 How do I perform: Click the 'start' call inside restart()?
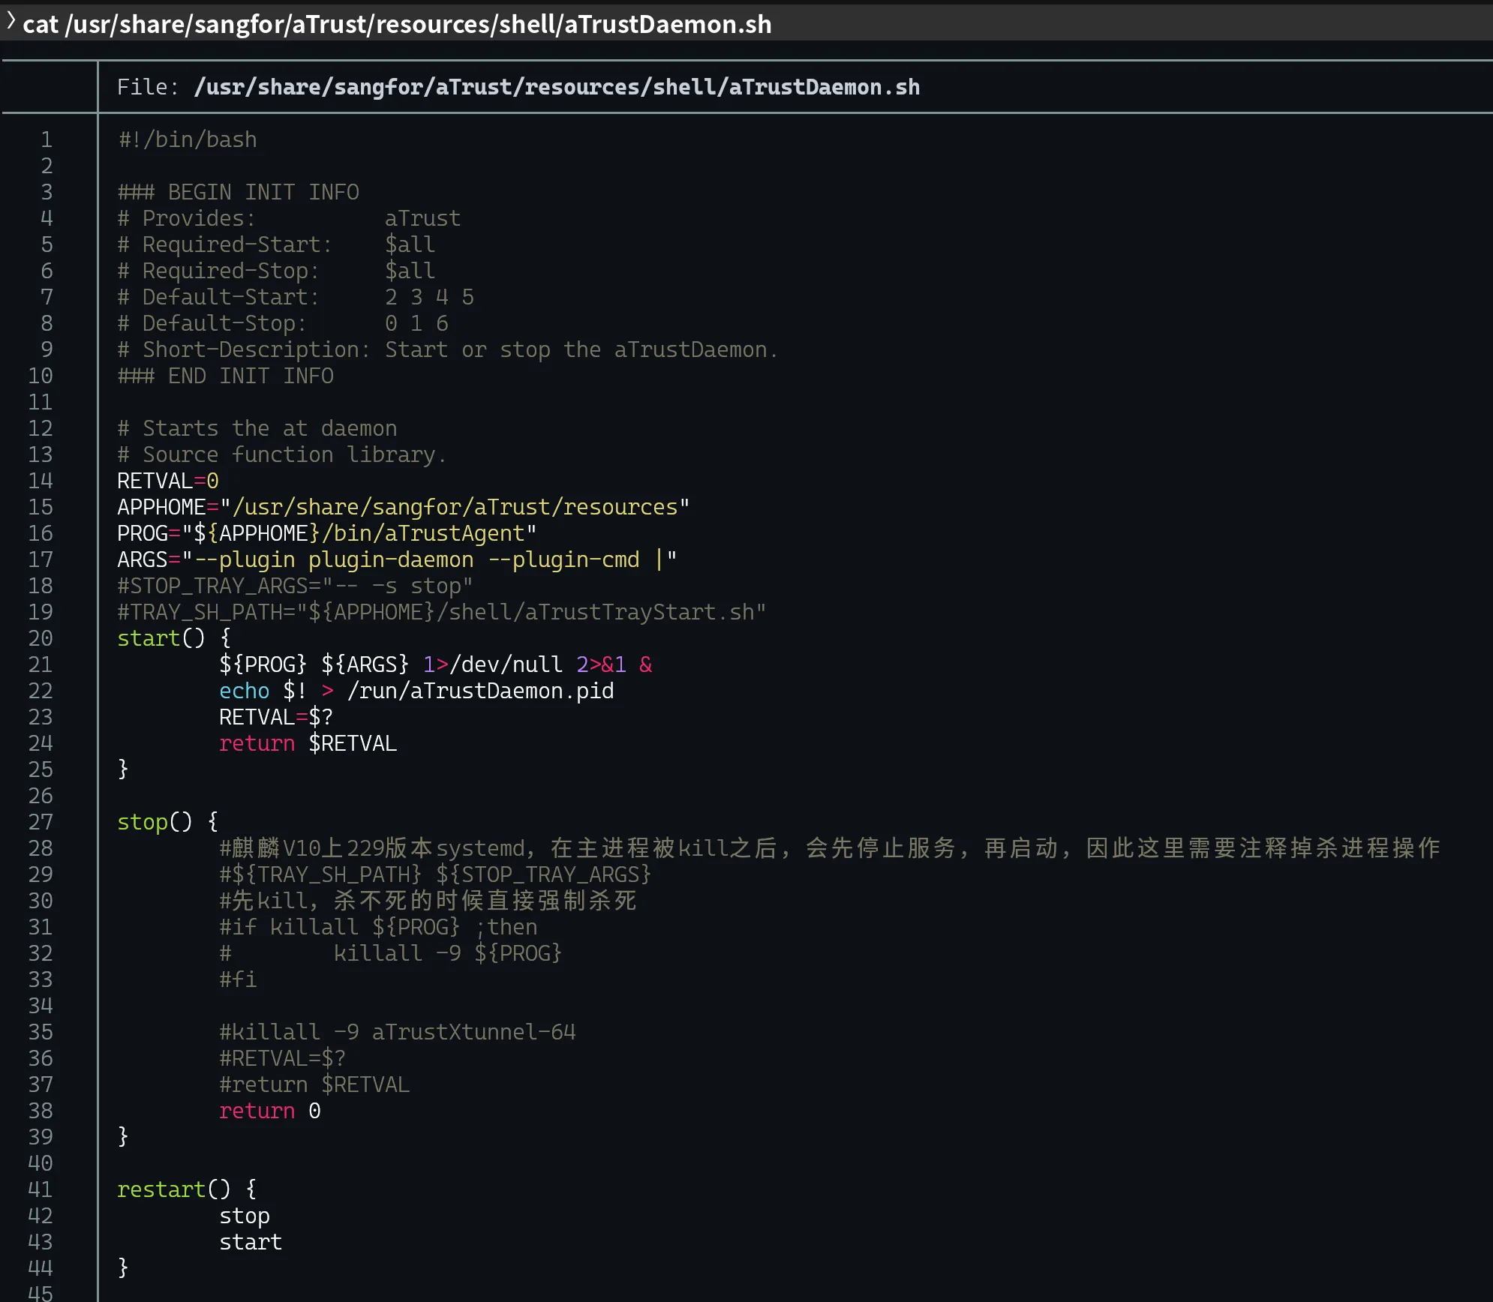click(x=251, y=1242)
